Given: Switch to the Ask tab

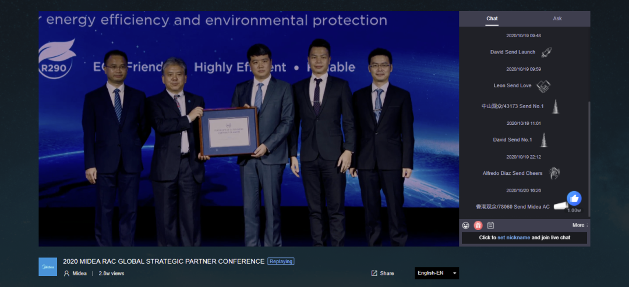Looking at the screenshot, I should pyautogui.click(x=557, y=19).
